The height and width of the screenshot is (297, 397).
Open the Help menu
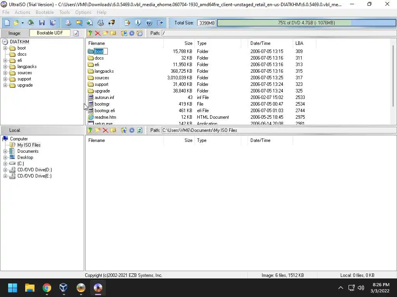coord(102,12)
